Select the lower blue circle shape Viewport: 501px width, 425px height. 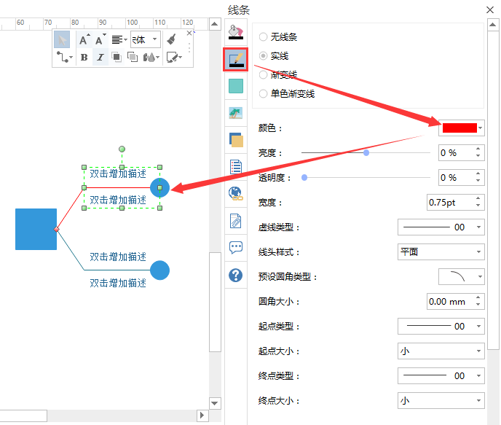(159, 270)
